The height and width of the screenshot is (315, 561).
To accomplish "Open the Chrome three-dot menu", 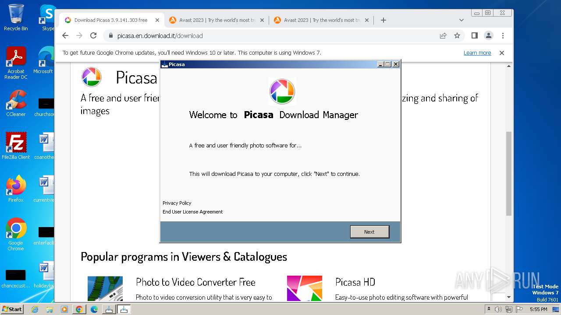I will tap(503, 35).
